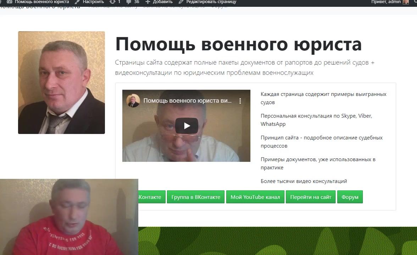Click the 'Группа в ВКонтакте' button
This screenshot has width=417, height=255.
click(196, 197)
